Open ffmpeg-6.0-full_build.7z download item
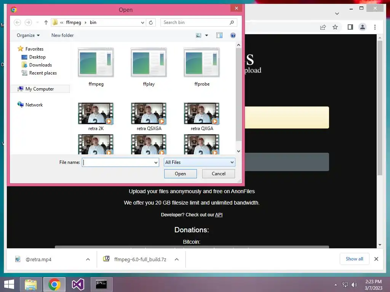The height and width of the screenshot is (292, 390). (134, 259)
